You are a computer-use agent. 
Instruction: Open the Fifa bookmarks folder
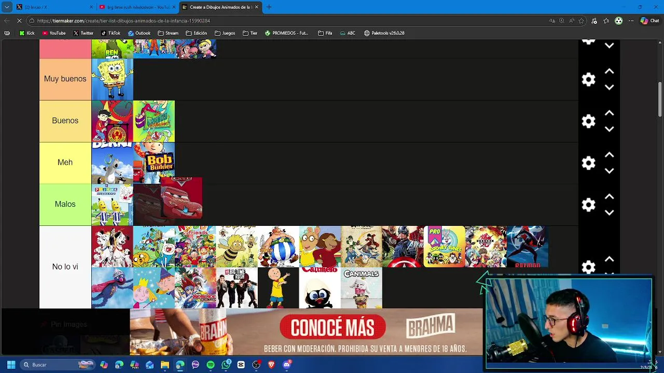325,33
